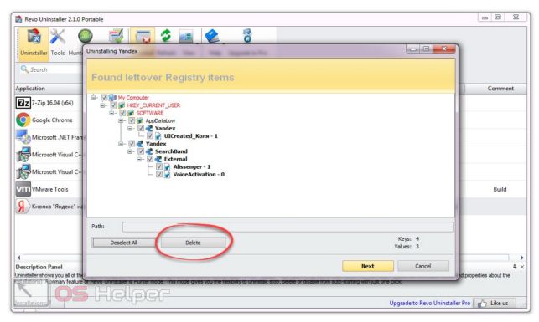Uncheck the My Computer checkbox
Image resolution: width=539 pixels, height=322 pixels.
pos(104,98)
